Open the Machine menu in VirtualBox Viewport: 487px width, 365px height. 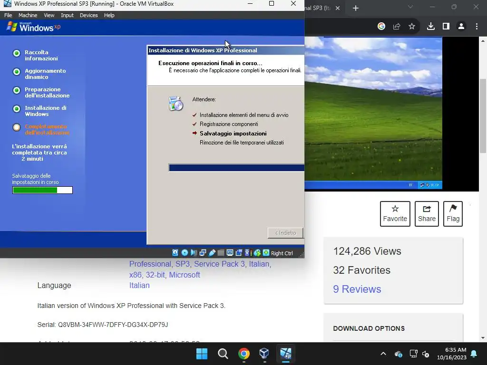click(28, 15)
